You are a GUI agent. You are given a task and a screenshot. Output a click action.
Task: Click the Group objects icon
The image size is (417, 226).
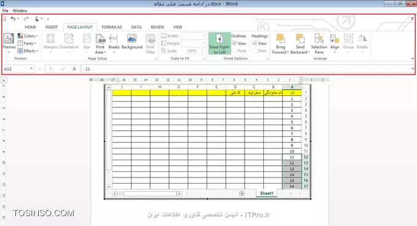[x=348, y=39]
